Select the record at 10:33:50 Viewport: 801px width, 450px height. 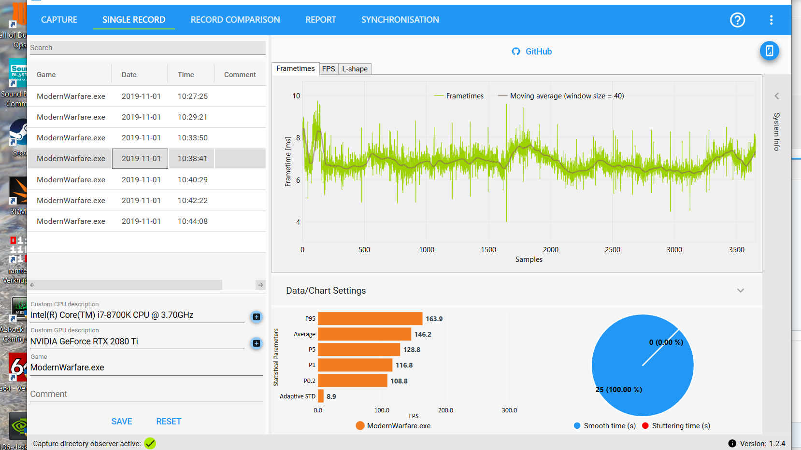pyautogui.click(x=146, y=137)
